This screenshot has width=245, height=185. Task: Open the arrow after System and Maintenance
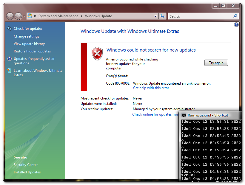(81, 16)
